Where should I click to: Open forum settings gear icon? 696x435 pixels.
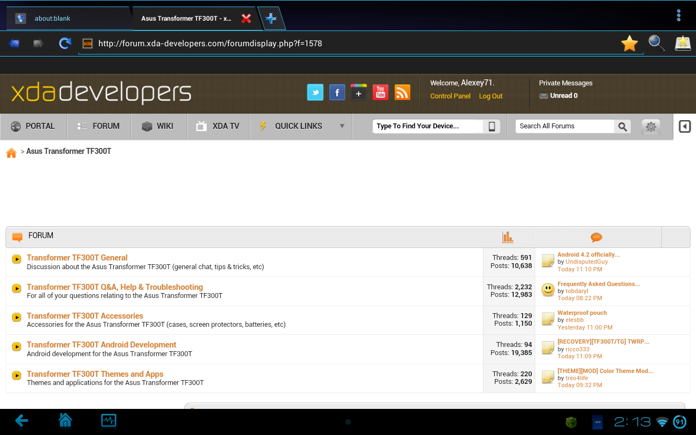(650, 127)
